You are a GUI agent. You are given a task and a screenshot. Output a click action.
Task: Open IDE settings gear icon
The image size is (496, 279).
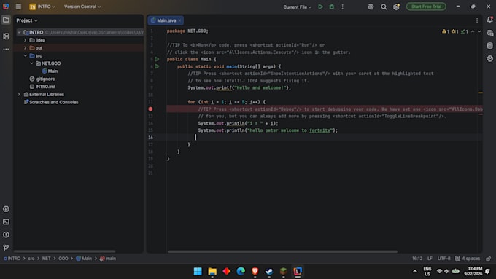(396, 7)
